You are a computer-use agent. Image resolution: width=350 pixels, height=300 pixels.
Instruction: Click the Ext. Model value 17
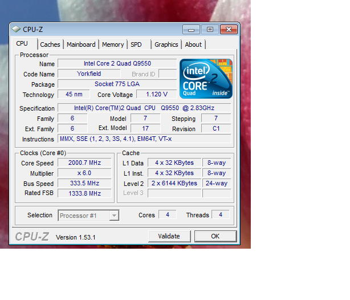click(x=145, y=128)
